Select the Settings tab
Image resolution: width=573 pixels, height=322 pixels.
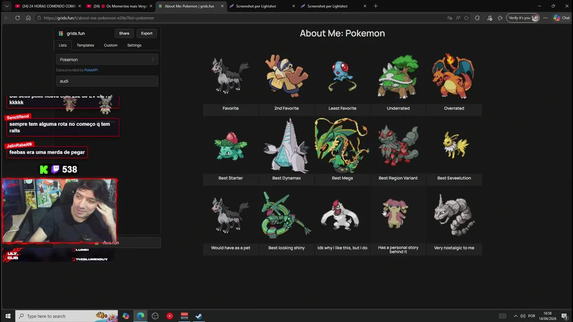(x=134, y=45)
